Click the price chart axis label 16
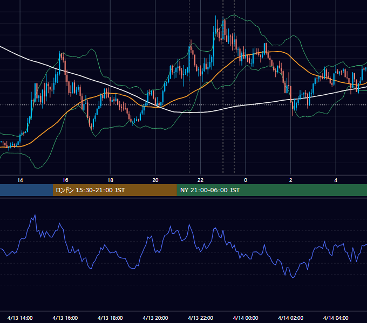 click(65, 180)
